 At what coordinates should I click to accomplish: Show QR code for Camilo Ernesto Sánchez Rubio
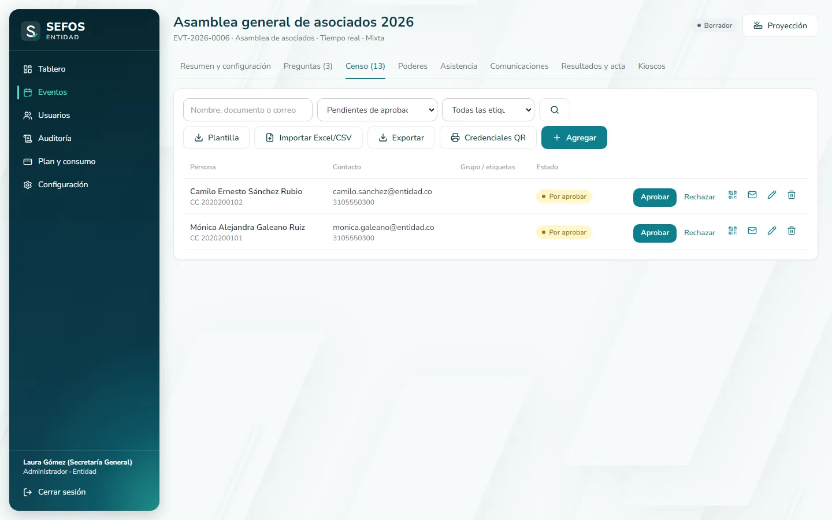(733, 195)
